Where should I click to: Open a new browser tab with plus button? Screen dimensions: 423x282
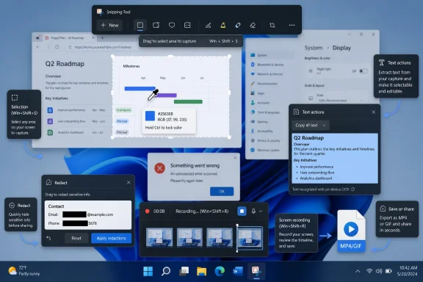click(x=102, y=37)
